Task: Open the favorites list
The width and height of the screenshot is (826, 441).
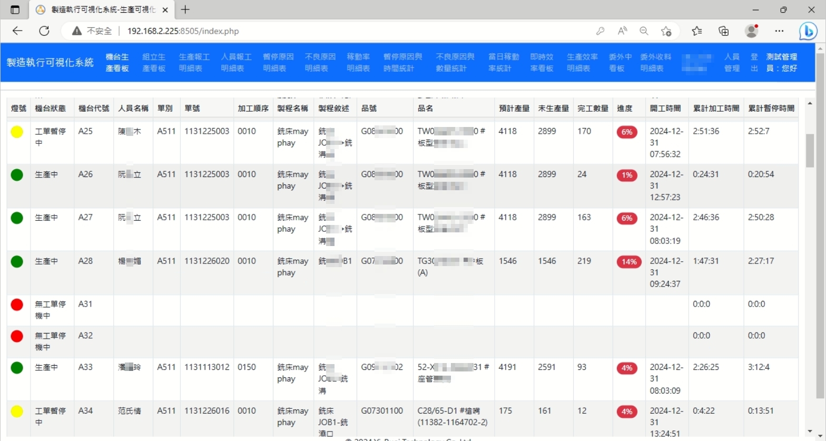Action: [x=697, y=31]
